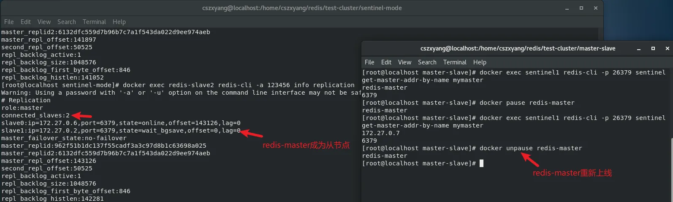Open Search menu in sentinel-mode terminal
673x202 pixels.
[x=67, y=22]
